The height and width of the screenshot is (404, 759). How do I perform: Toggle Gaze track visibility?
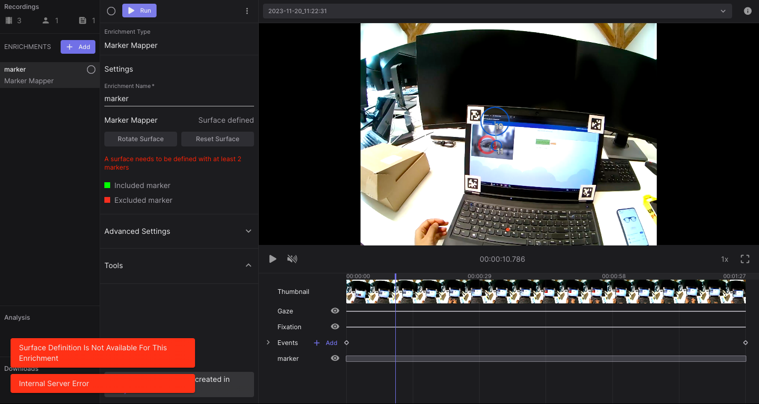[335, 311]
